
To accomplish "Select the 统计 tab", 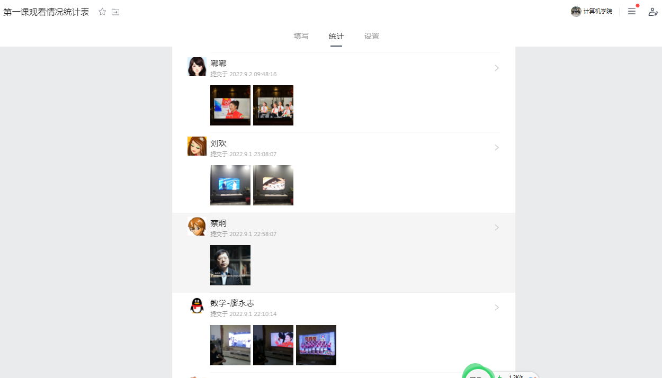I will click(x=336, y=36).
